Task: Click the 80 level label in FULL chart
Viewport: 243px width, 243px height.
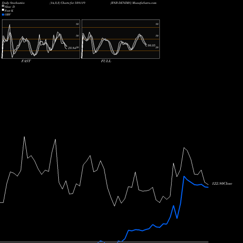Action: [x=157, y=24]
